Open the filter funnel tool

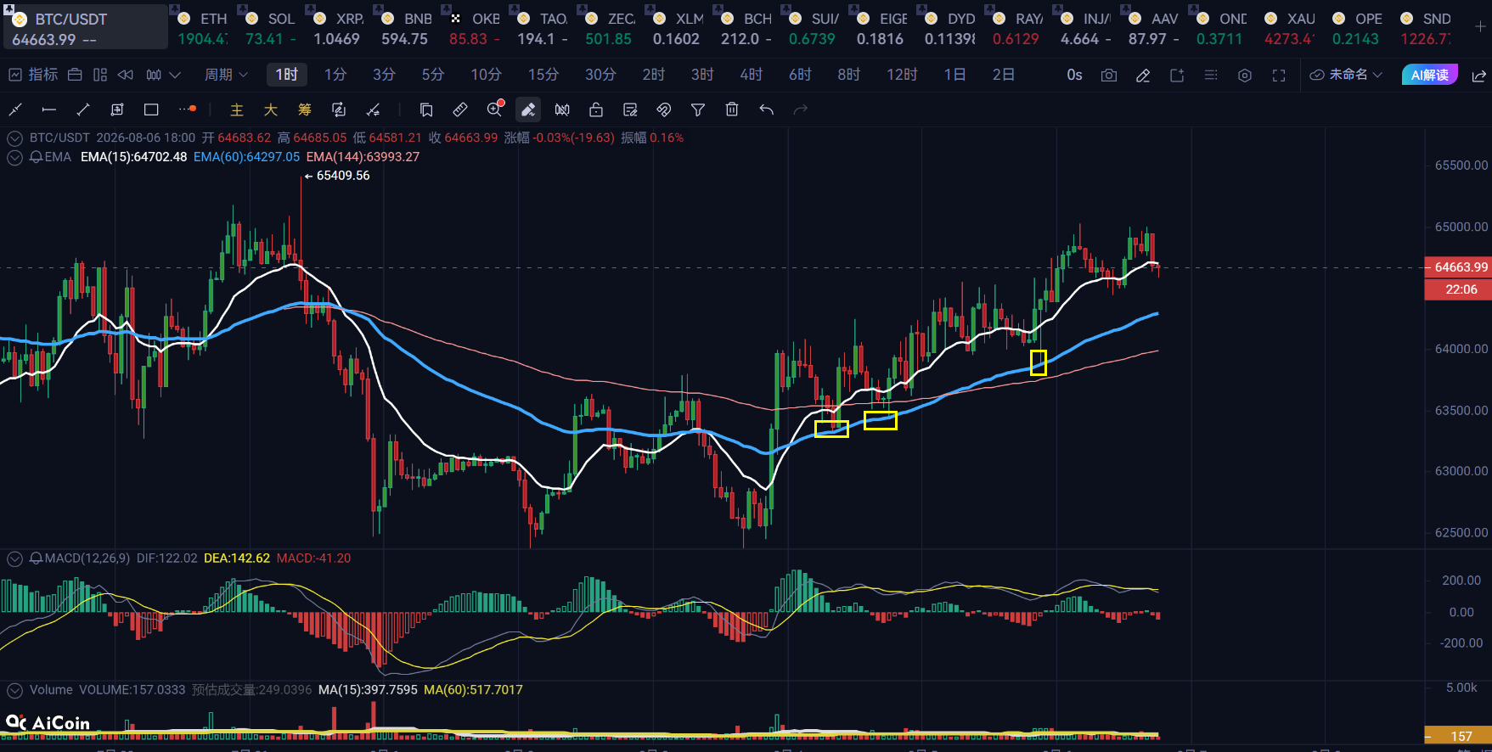[697, 109]
